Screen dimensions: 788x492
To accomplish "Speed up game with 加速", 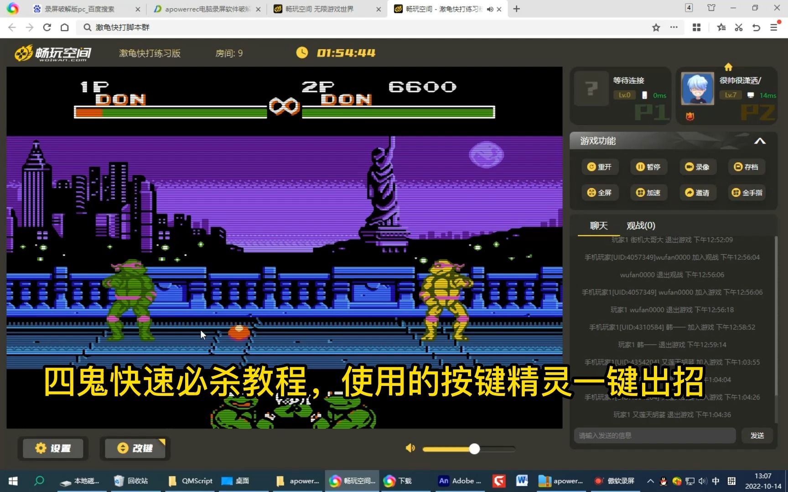I will [648, 193].
